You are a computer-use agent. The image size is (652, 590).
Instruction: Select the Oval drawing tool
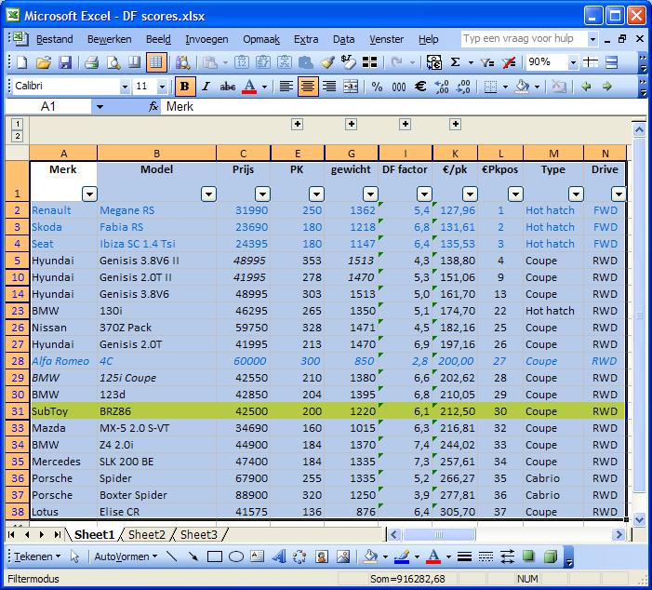(x=236, y=556)
